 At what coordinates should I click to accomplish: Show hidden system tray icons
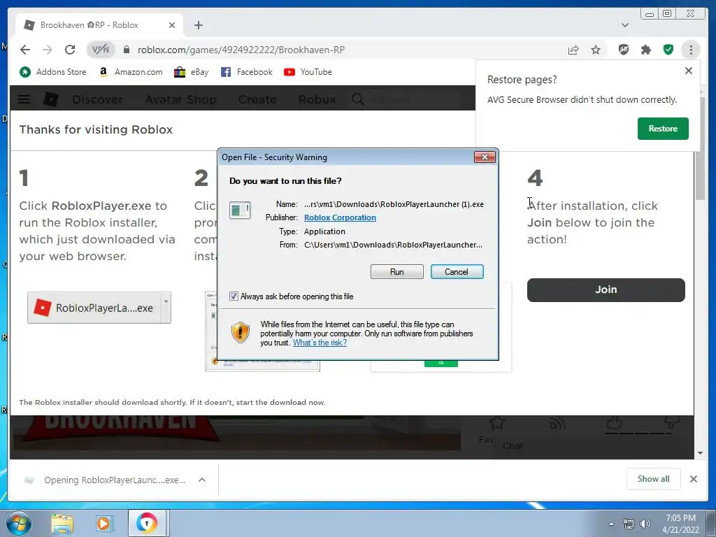click(x=611, y=524)
